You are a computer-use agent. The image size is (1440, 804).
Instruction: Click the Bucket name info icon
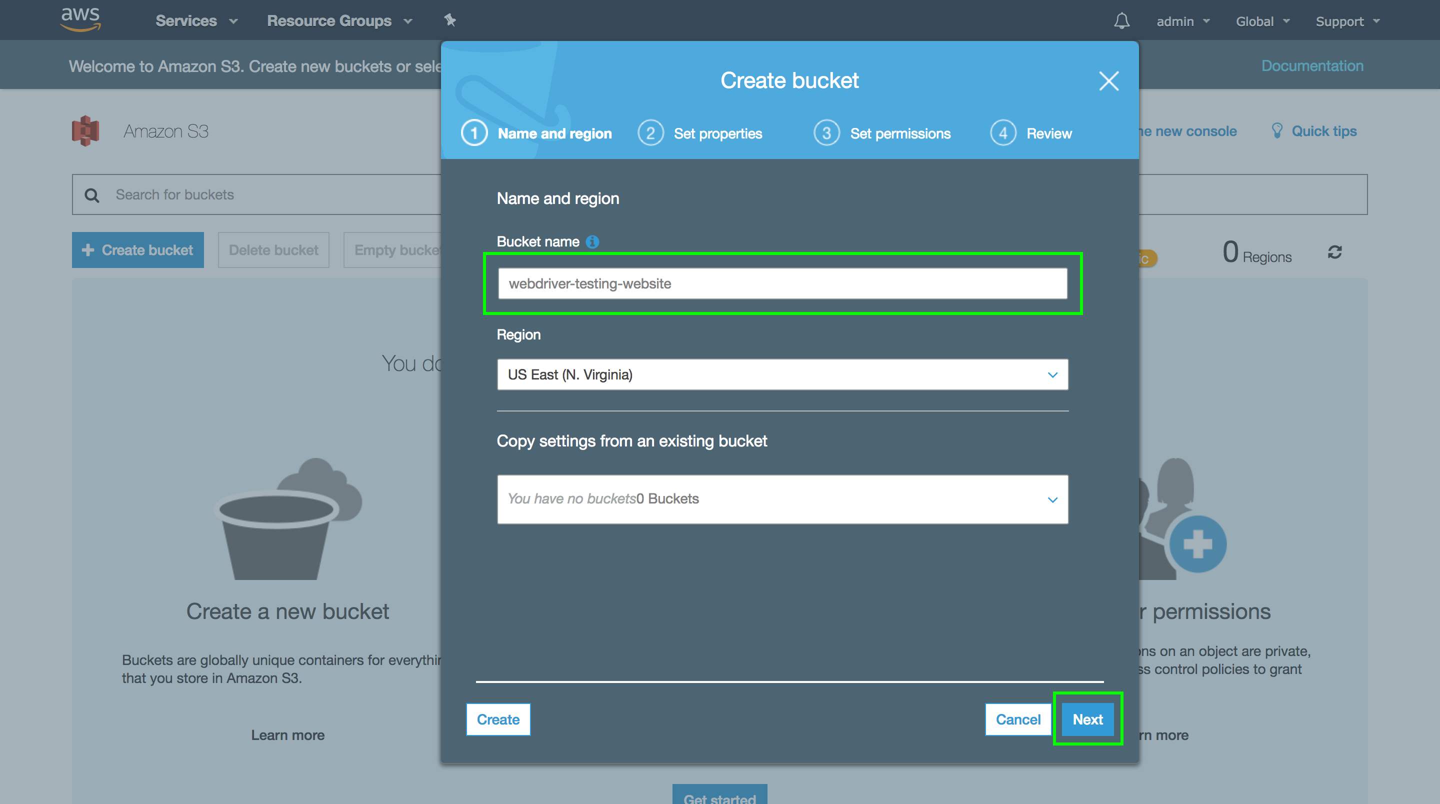(592, 241)
